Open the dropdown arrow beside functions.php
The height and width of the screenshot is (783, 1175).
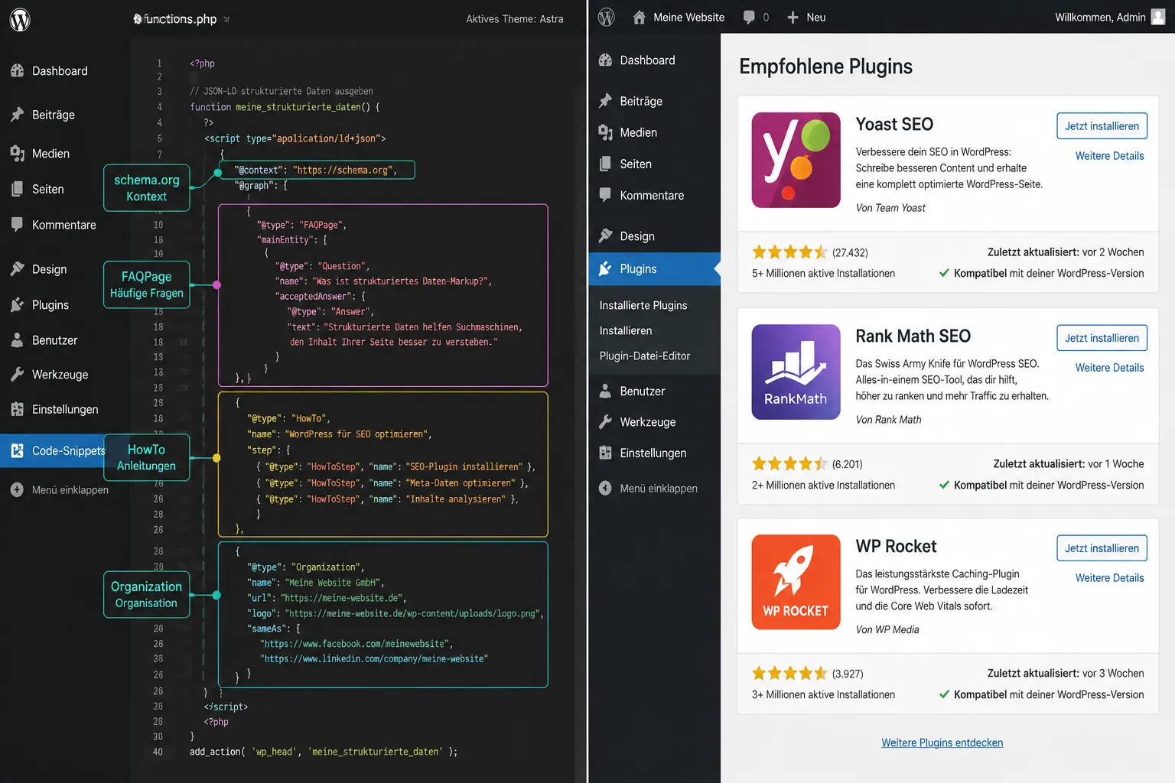click(x=226, y=19)
